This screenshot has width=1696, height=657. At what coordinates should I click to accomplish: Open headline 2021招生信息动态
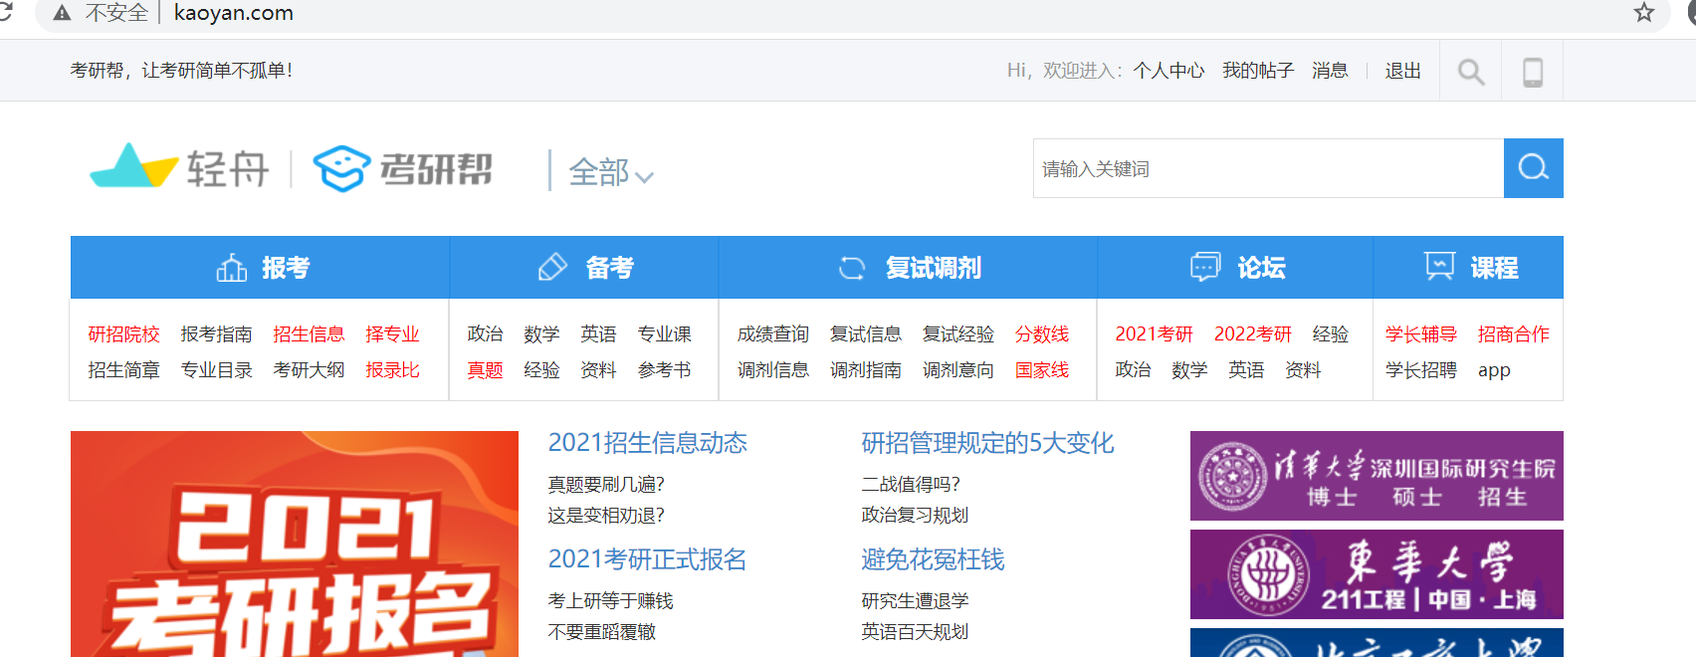(647, 443)
